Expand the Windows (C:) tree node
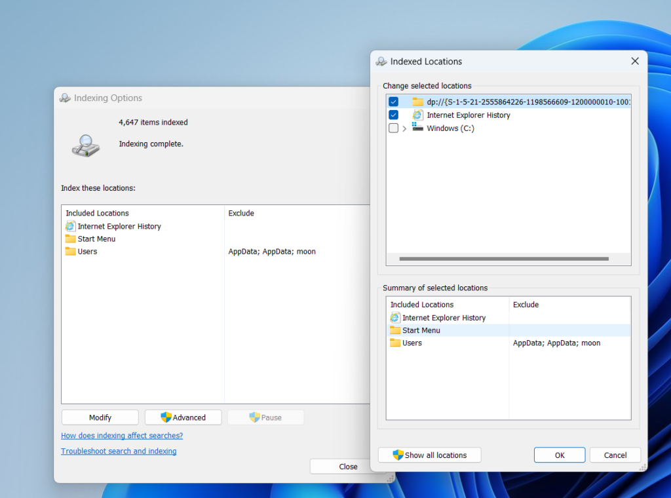The height and width of the screenshot is (498, 671). coord(403,128)
